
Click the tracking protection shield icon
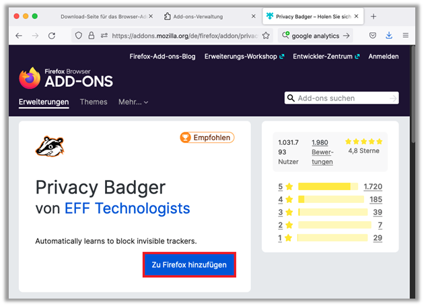coord(79,35)
